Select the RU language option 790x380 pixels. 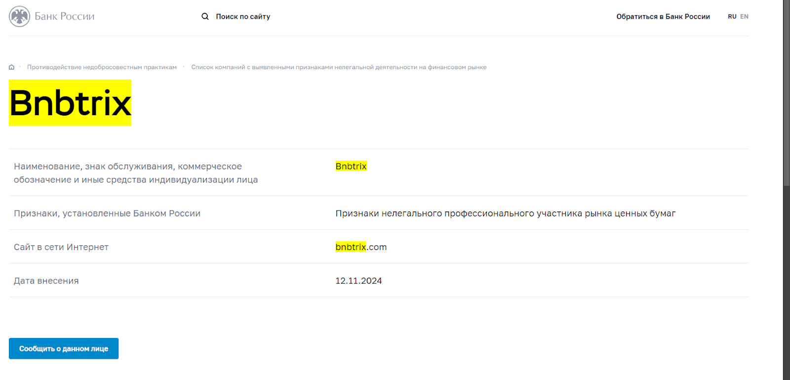coord(732,16)
